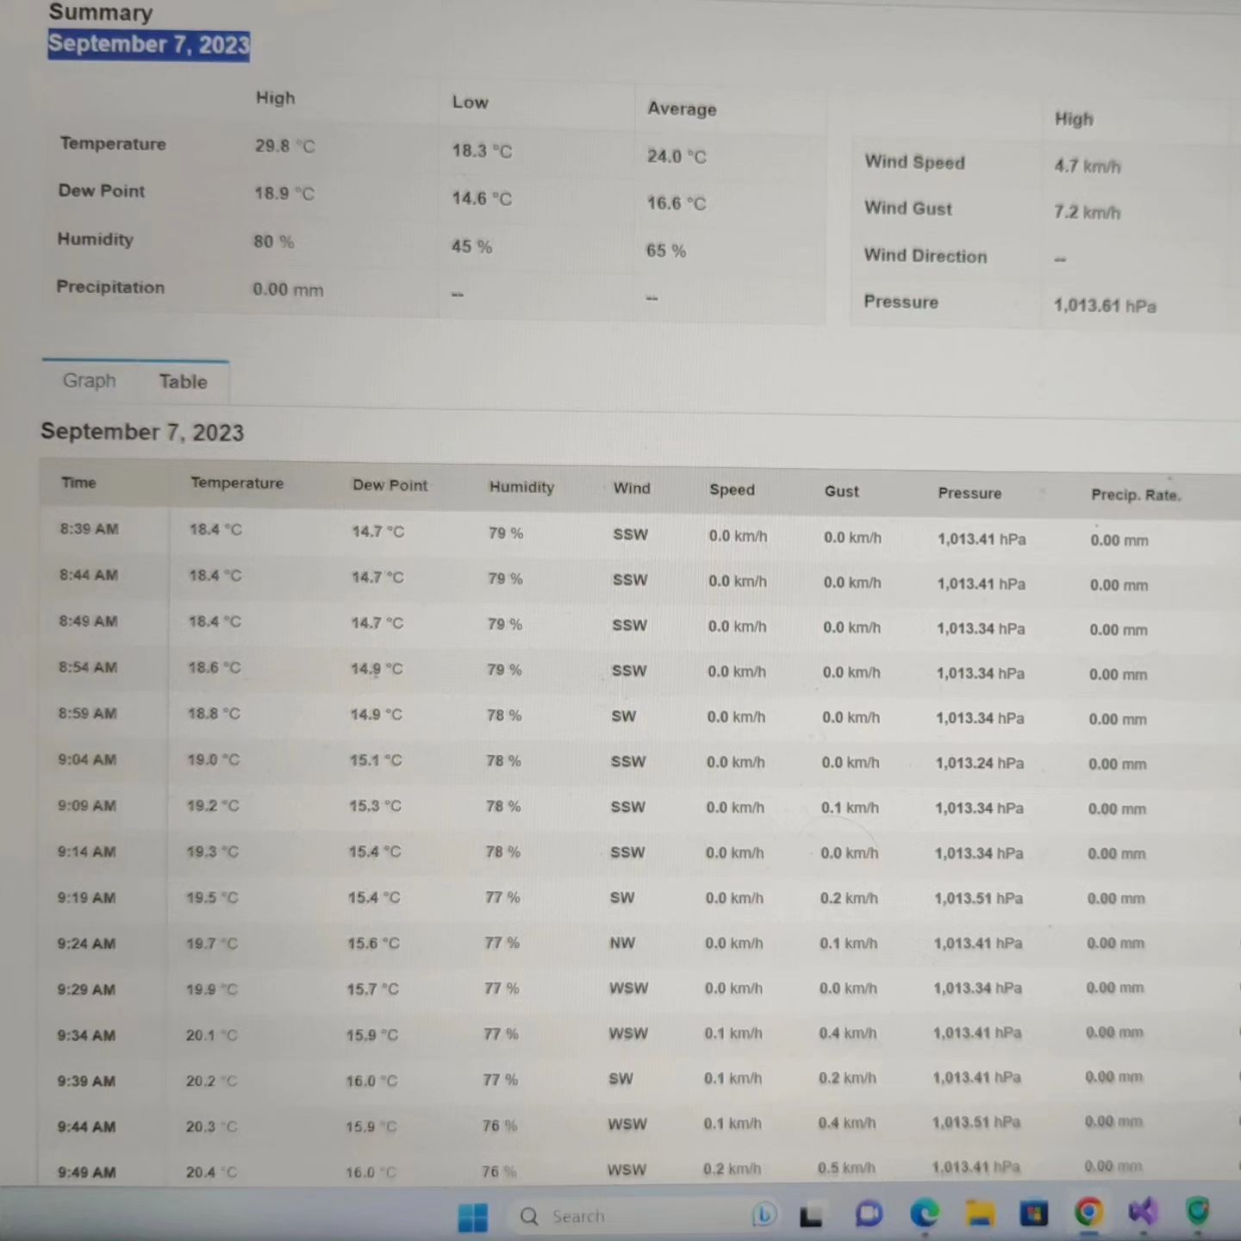This screenshot has width=1241, height=1241.
Task: Open the green shield security app icon
Action: (x=1198, y=1211)
